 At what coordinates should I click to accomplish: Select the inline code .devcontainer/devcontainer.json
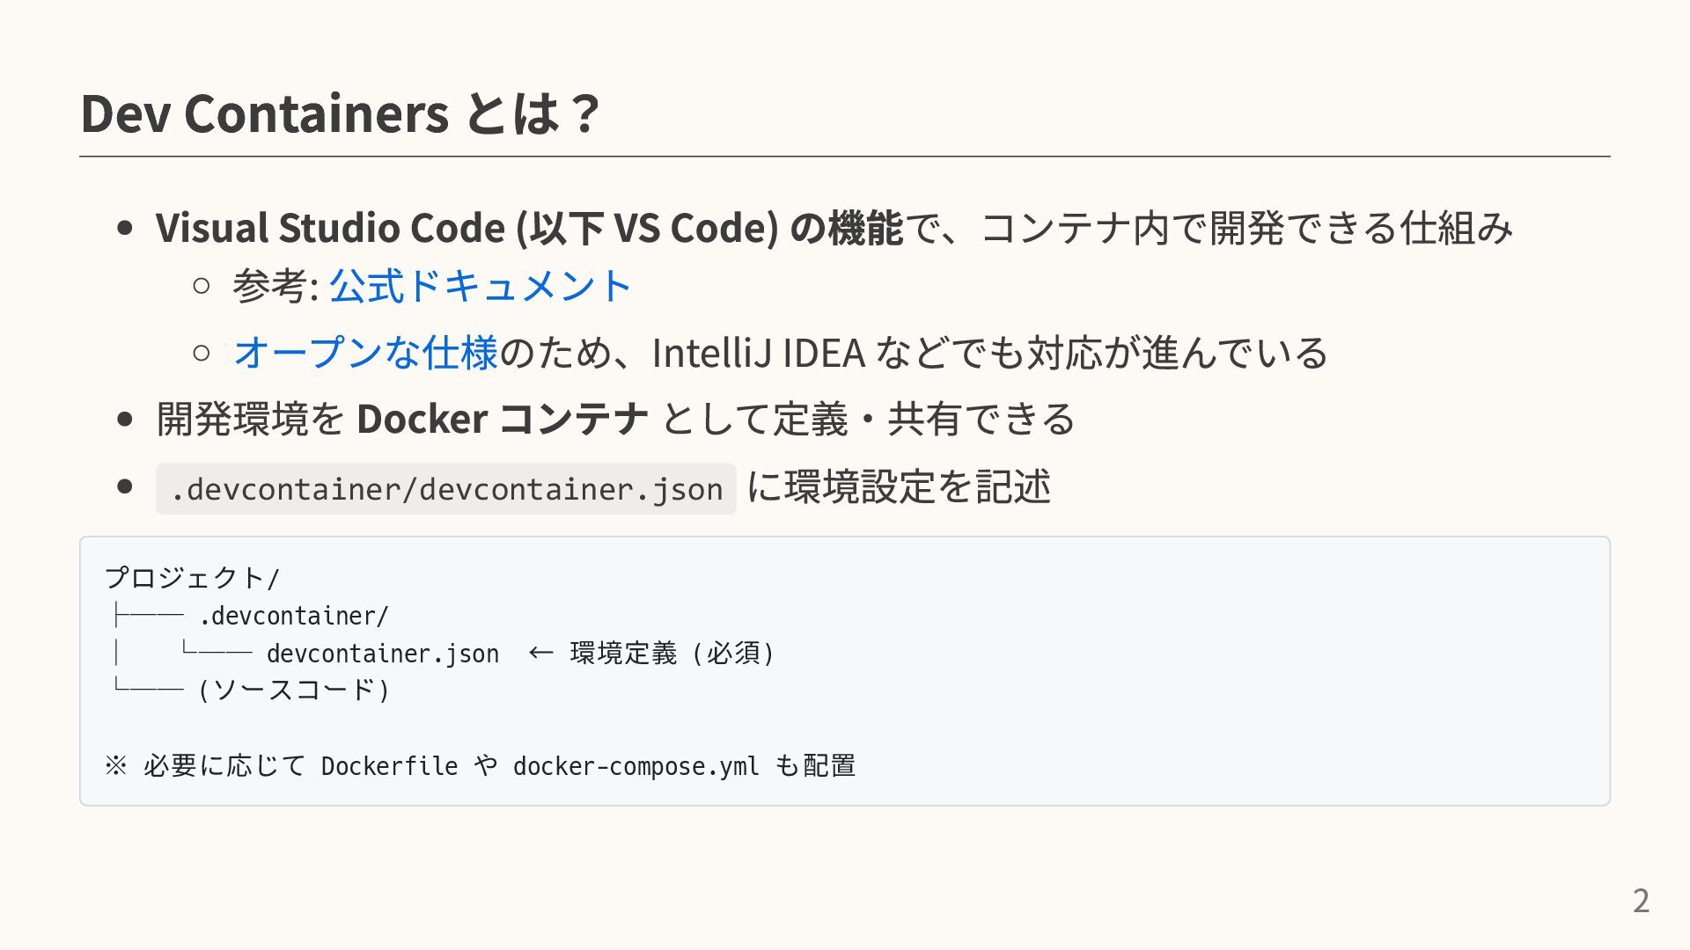(x=445, y=489)
